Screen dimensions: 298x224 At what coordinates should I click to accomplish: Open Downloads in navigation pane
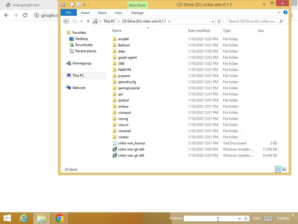point(84,45)
